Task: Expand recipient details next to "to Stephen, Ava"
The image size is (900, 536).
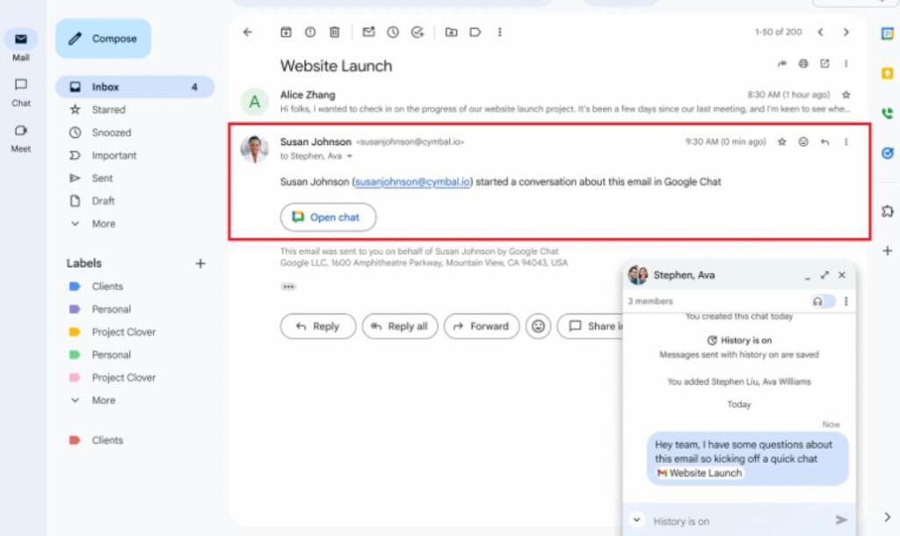Action: [x=350, y=156]
